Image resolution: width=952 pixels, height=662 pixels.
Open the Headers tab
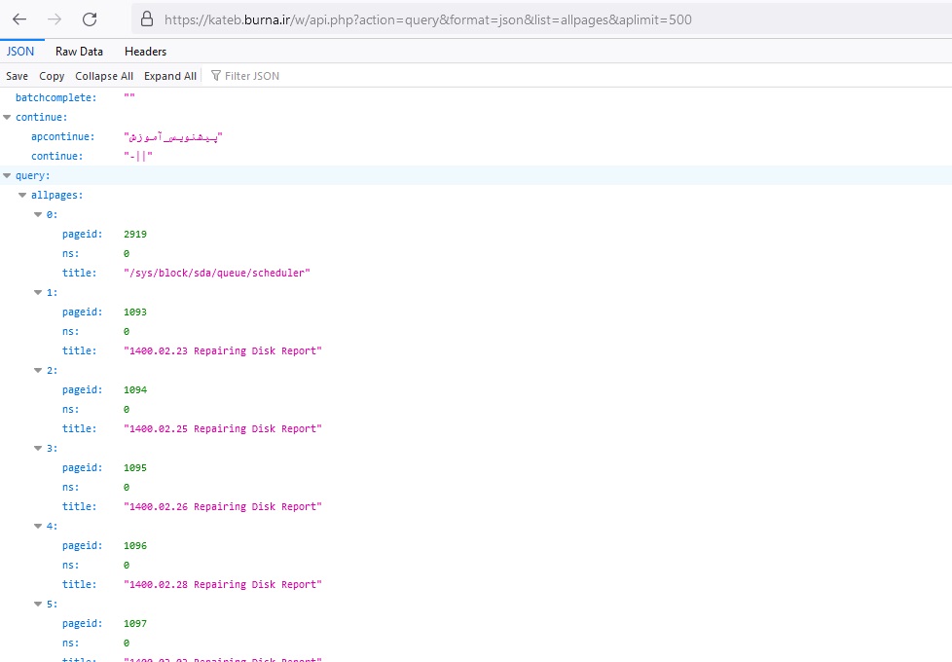click(145, 52)
